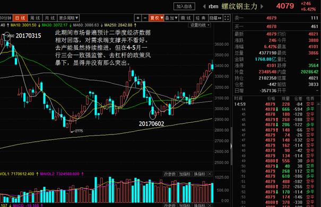
Task: Switch to 日线 daily period
Action: coord(20,18)
